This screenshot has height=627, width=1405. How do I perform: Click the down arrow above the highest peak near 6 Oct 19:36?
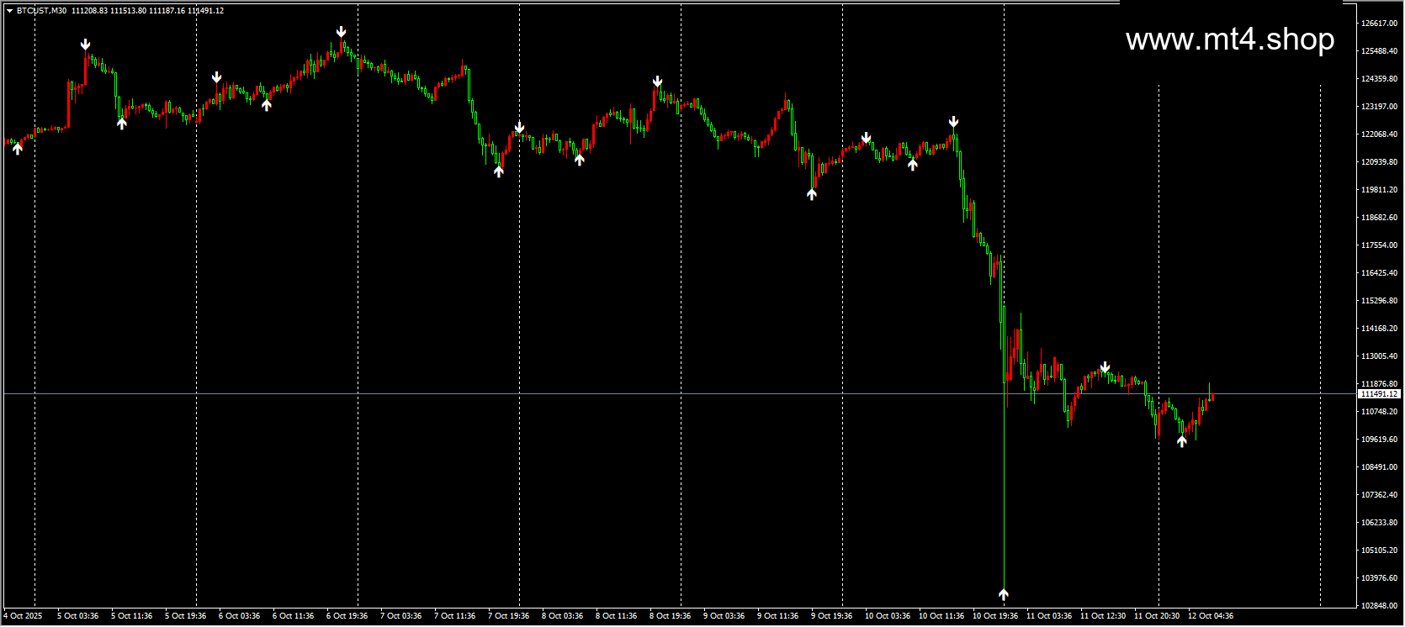pyautogui.click(x=342, y=32)
